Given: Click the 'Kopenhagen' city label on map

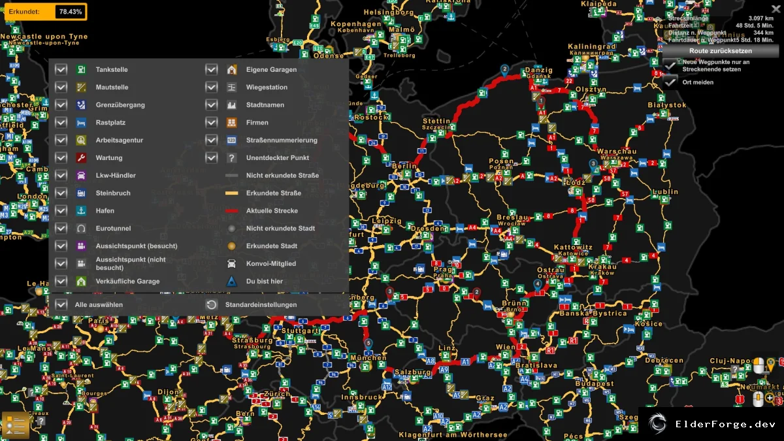Looking at the screenshot, I should [355, 24].
